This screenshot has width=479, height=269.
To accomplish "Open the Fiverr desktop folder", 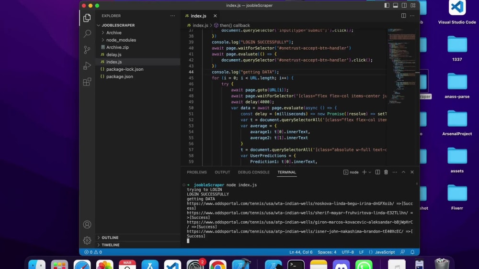I will pos(457,197).
